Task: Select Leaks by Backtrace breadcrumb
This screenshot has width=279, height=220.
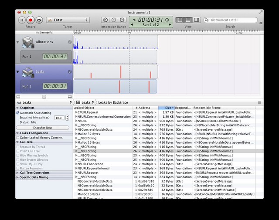Action: click(x=113, y=102)
